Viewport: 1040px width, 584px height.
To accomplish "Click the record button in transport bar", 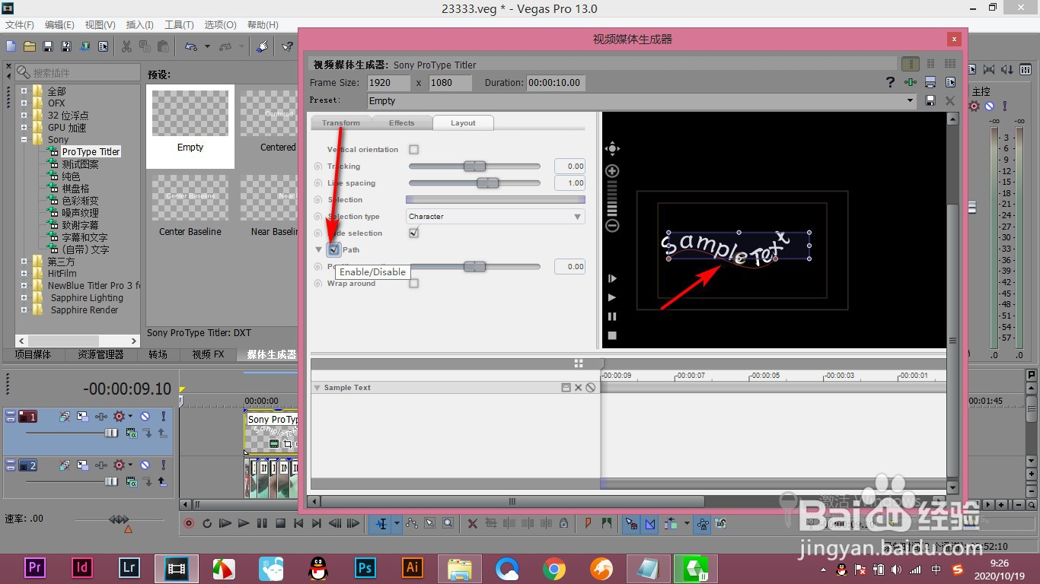I will point(189,523).
